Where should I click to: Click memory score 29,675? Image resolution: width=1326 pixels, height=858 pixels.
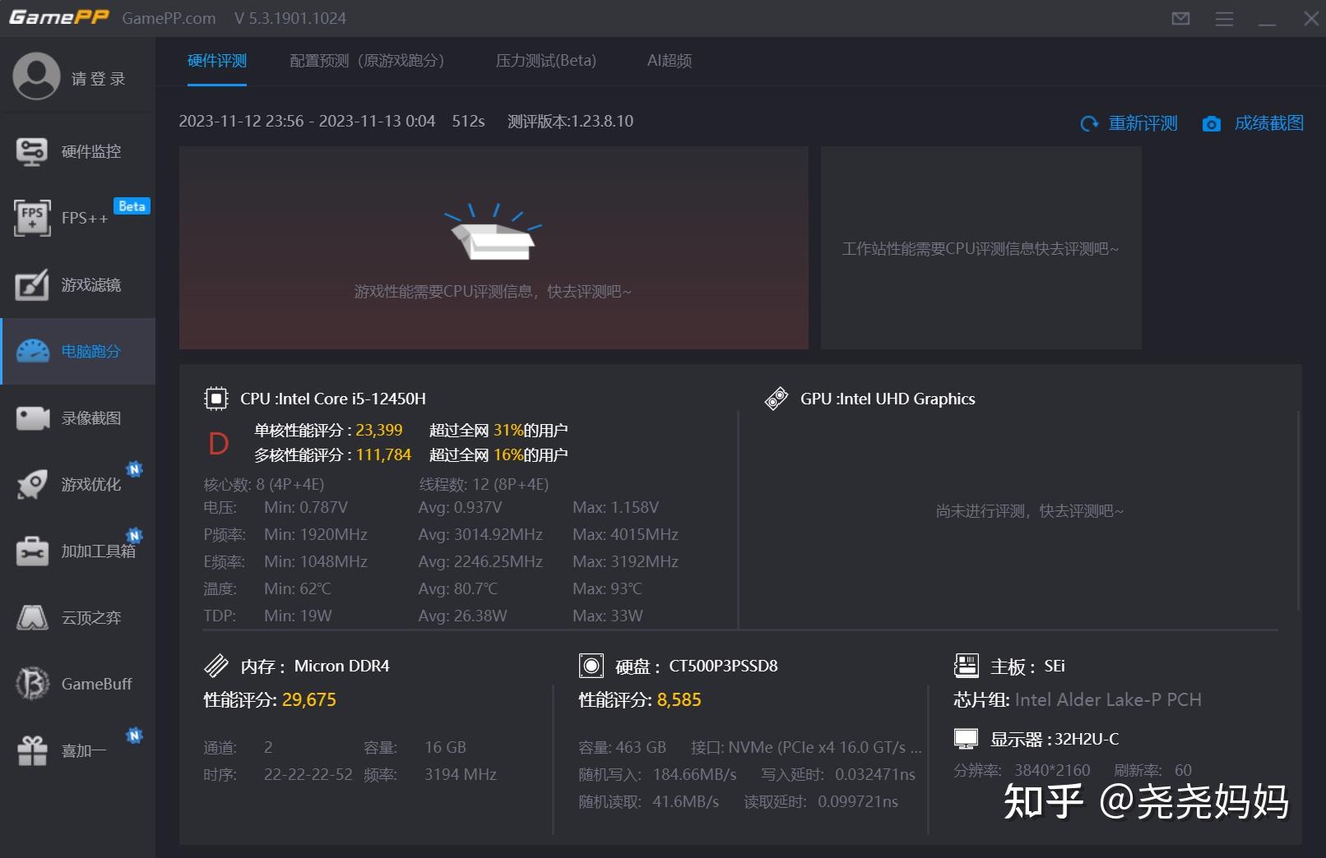(309, 700)
